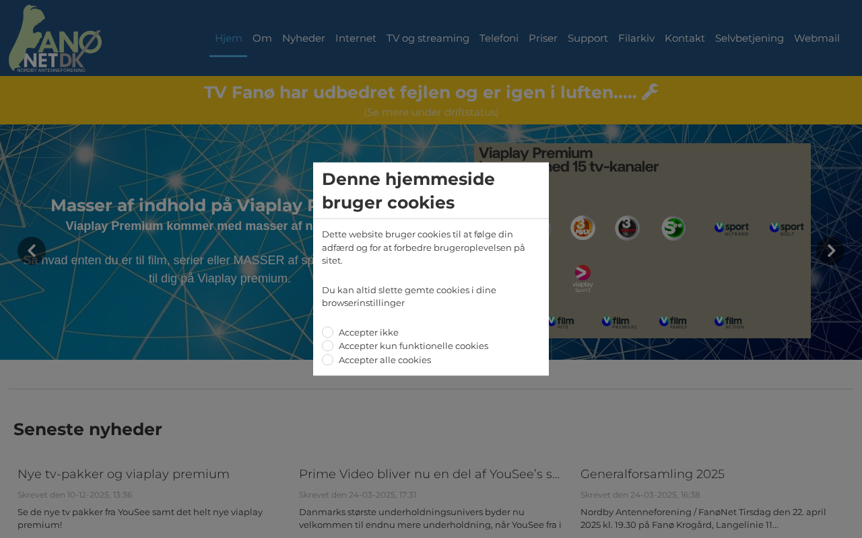Open the Hjem menu item
Viewport: 862px width, 538px height.
228,38
